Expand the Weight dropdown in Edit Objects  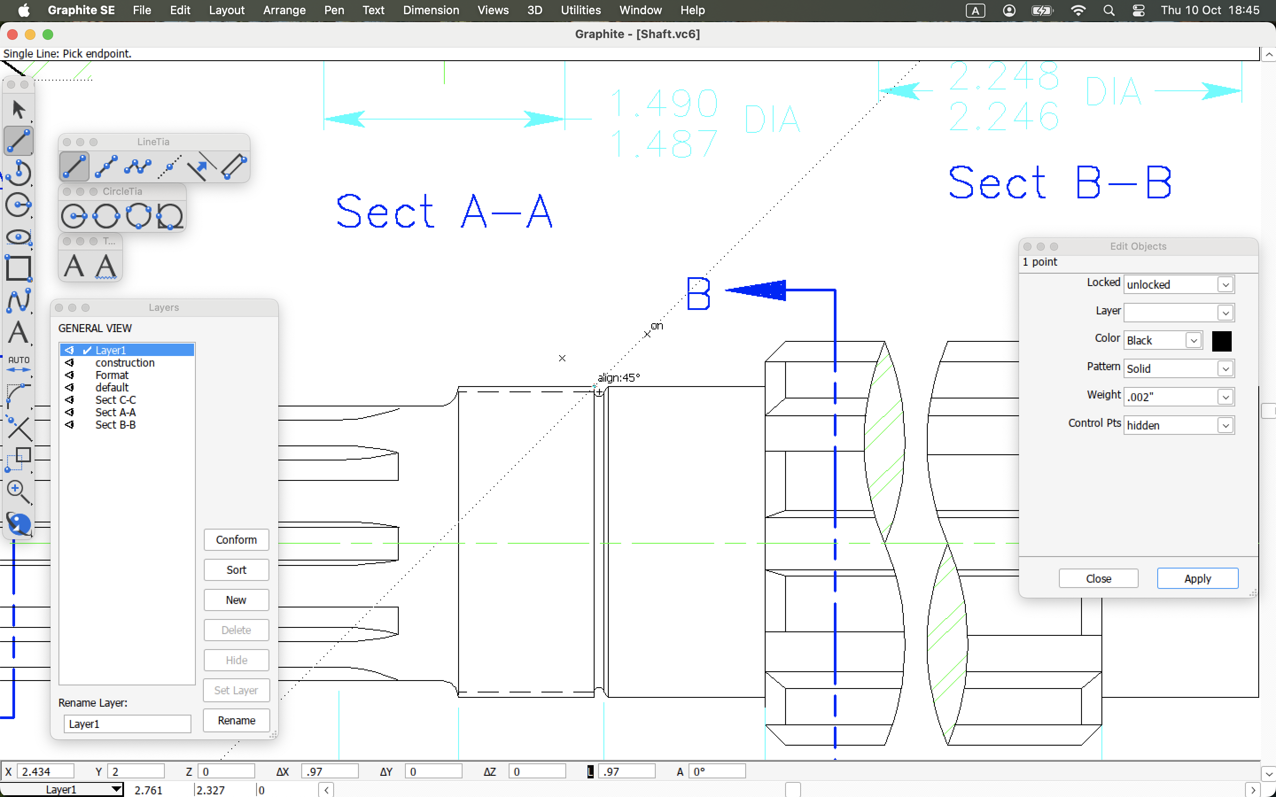point(1225,397)
